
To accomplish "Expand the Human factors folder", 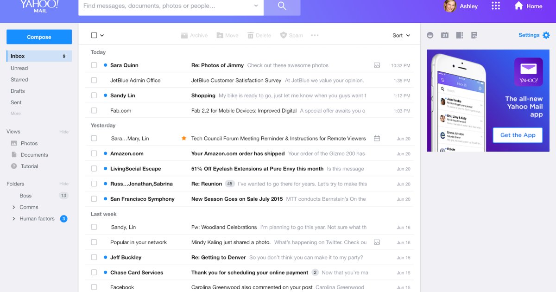I will click(x=14, y=219).
